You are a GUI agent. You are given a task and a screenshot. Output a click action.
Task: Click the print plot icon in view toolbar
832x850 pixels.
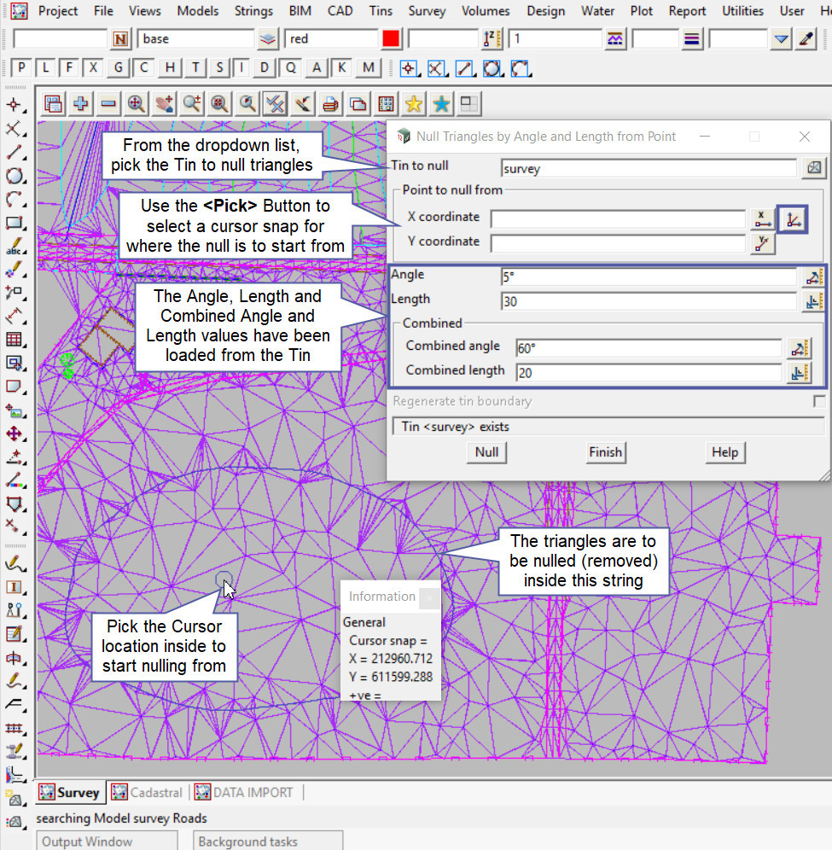(x=330, y=103)
